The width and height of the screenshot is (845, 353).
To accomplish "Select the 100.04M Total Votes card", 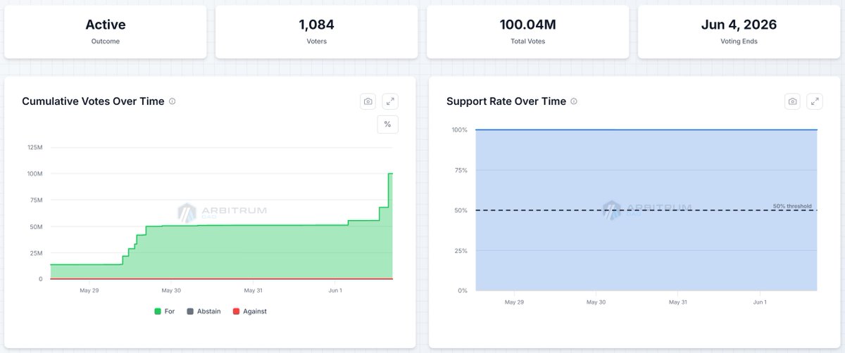I will tap(528, 32).
